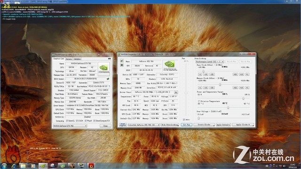
Task: Switch to Sensors tab in GPU-Z
Action: click(x=69, y=59)
